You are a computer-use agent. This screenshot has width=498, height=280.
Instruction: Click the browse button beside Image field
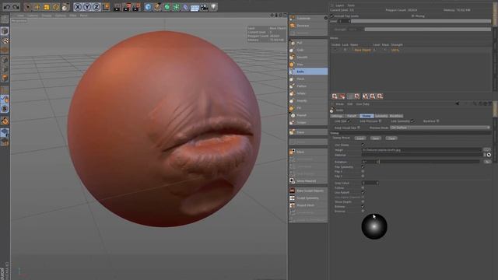tap(487, 150)
